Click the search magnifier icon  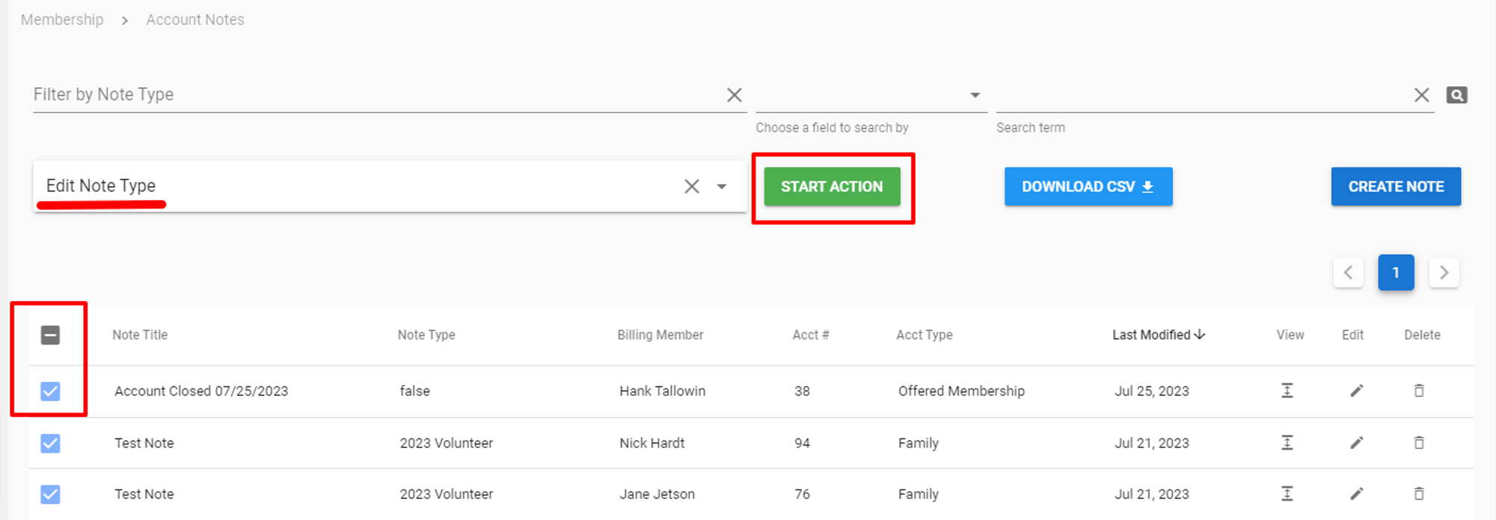[1456, 95]
